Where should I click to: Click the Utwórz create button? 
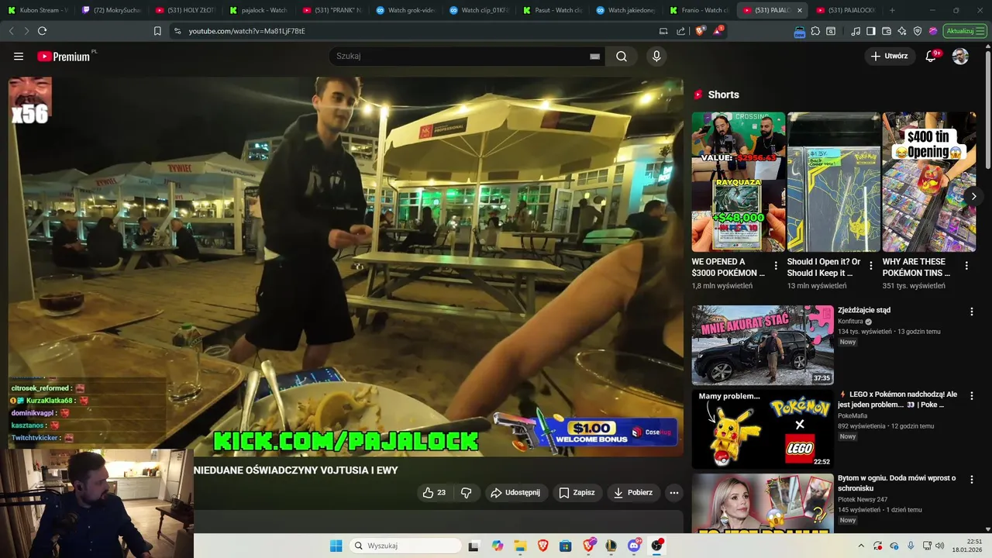890,56
